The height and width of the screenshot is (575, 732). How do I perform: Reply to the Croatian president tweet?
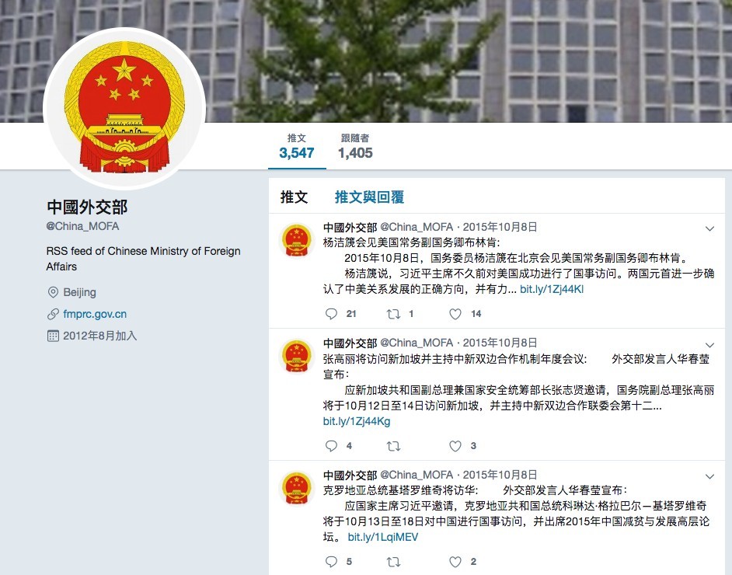(x=331, y=562)
